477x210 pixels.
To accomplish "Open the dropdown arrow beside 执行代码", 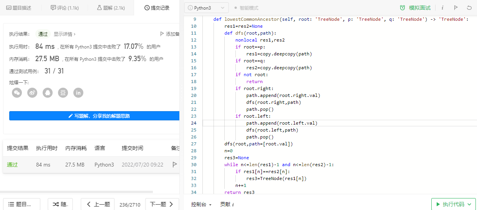I will 469,205.
